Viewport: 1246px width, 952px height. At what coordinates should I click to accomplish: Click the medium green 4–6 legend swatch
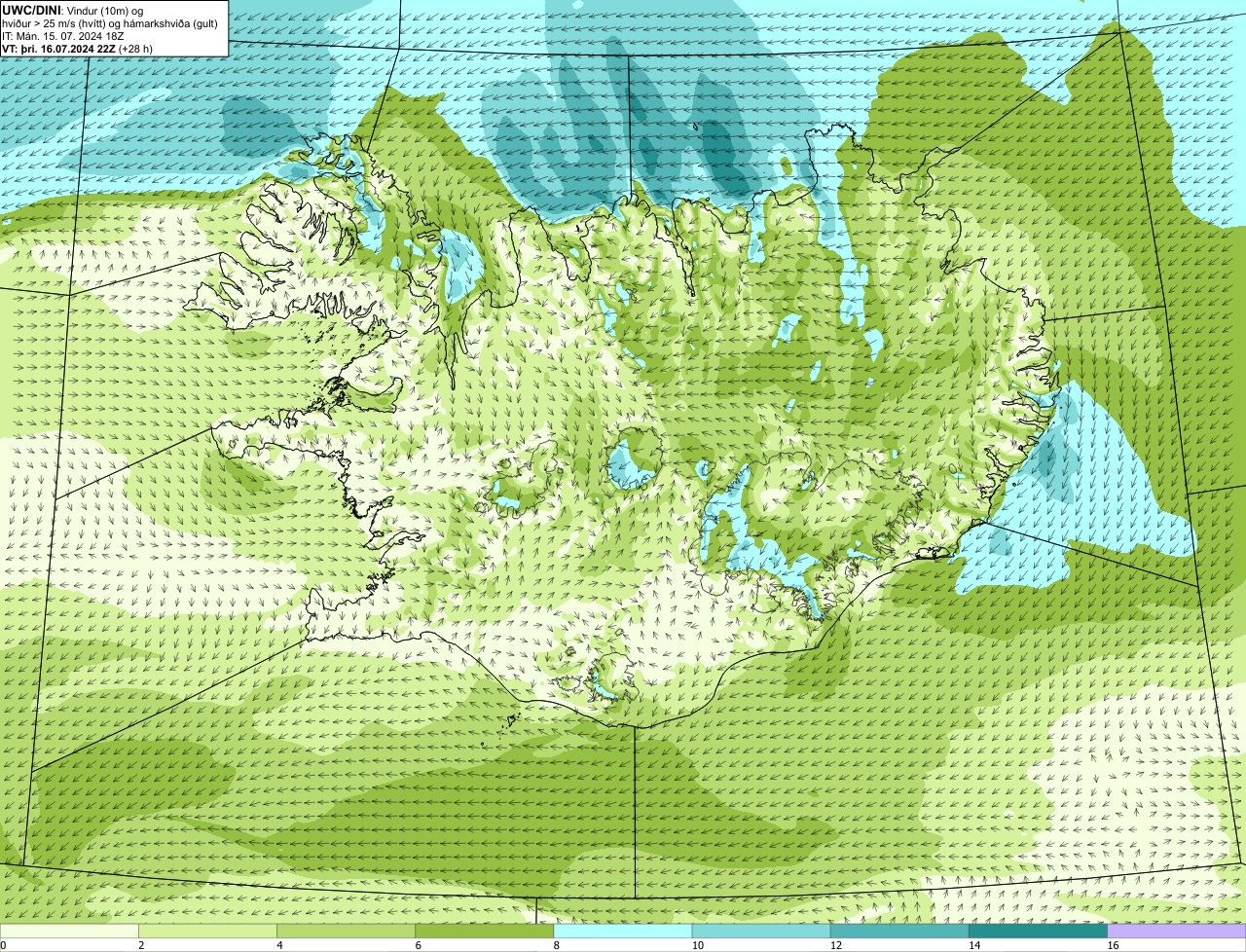[347, 931]
